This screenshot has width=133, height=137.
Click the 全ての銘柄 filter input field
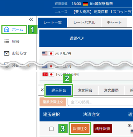coord(100,102)
